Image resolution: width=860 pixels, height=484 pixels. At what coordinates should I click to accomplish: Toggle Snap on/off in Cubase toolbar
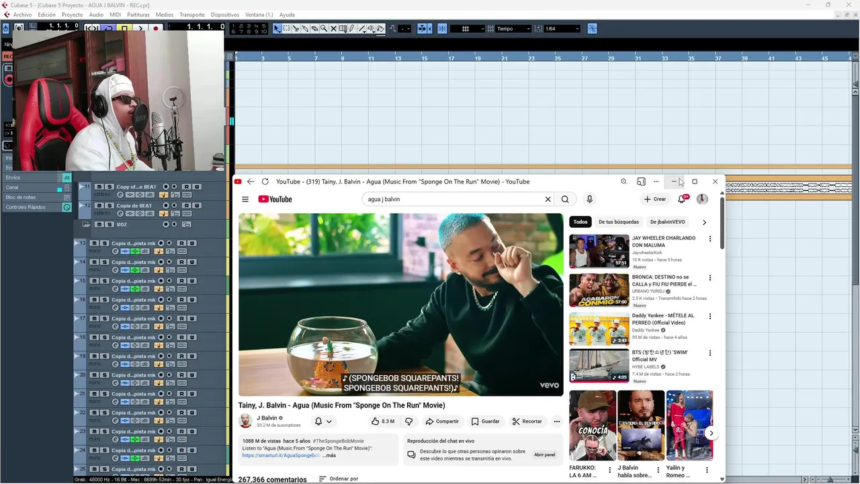point(442,29)
